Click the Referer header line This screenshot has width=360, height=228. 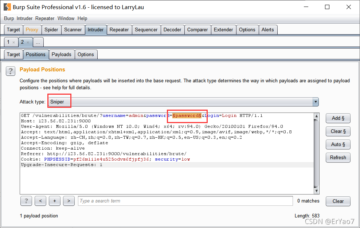tap(104, 154)
